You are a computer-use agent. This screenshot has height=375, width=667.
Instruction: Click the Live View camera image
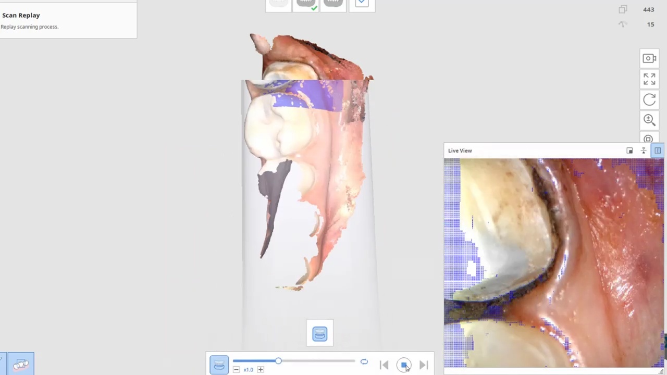tap(554, 264)
